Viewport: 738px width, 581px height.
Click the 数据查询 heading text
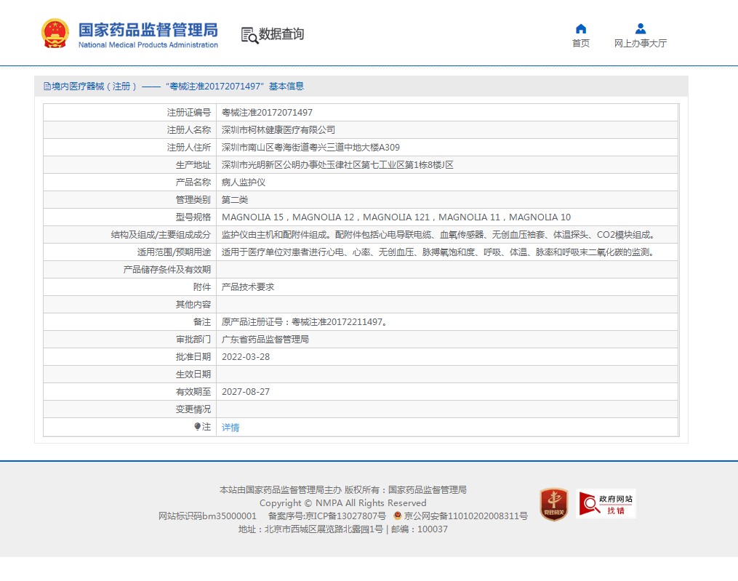[281, 34]
